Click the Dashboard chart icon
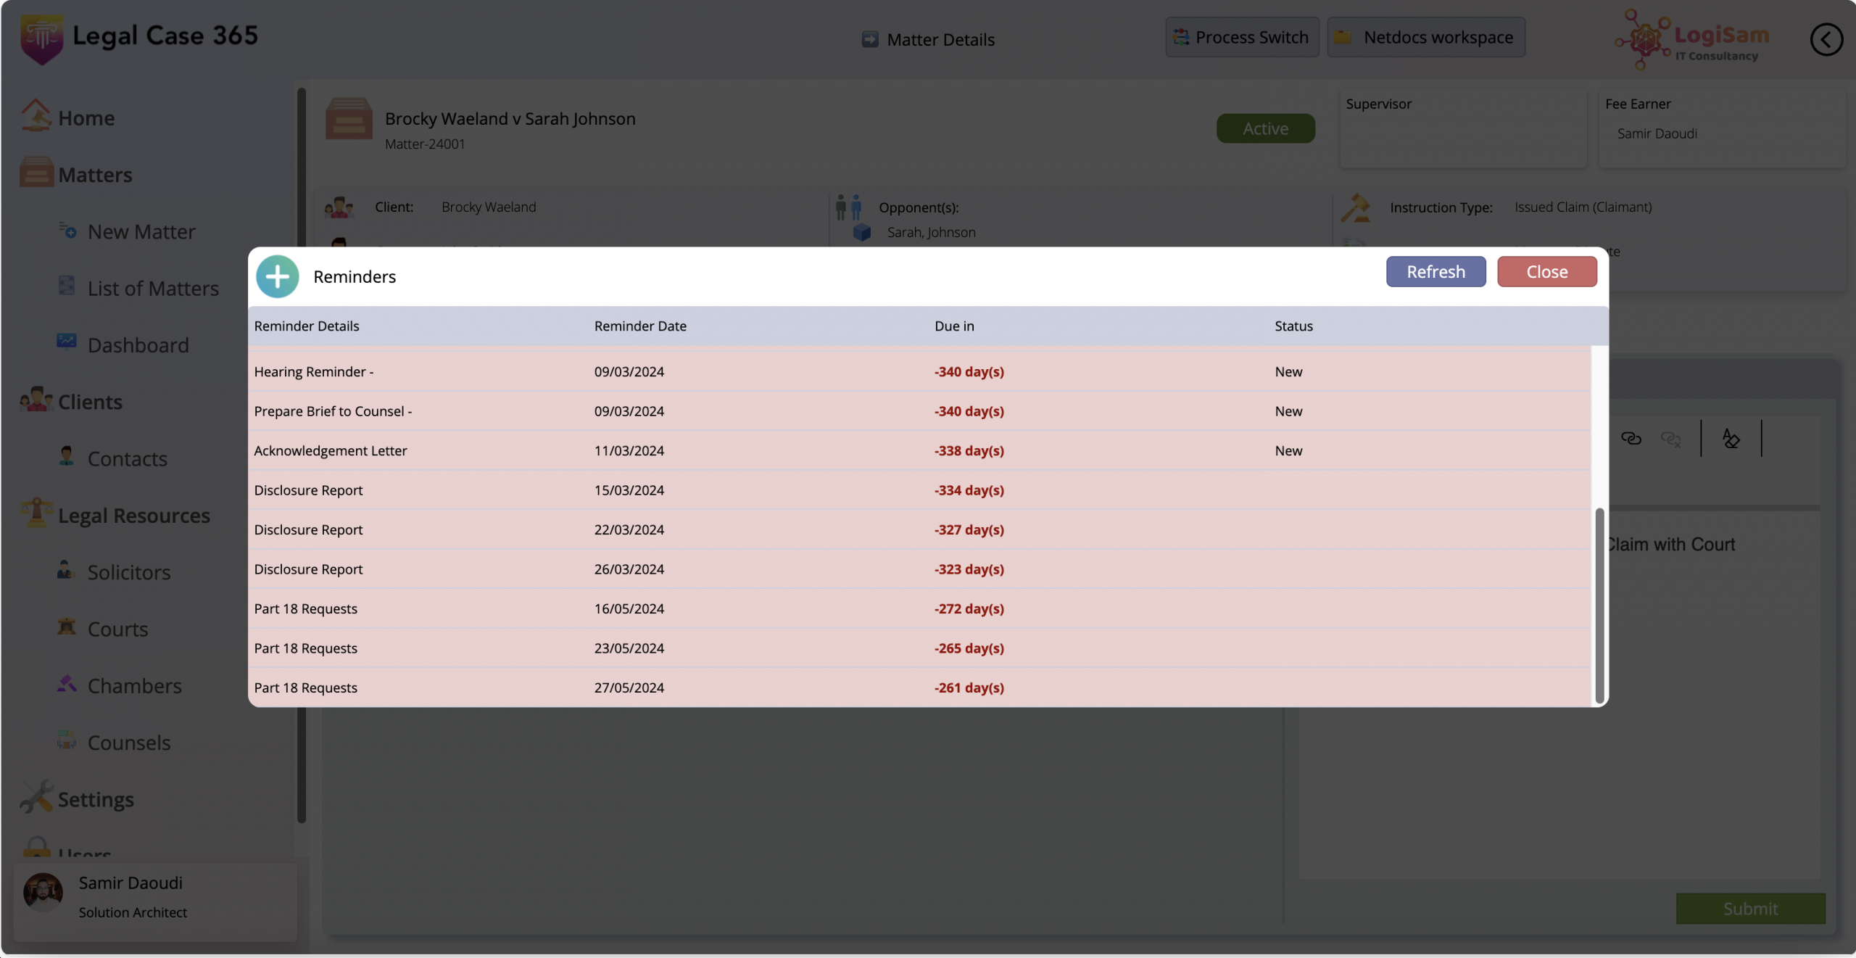1856x958 pixels. tap(67, 341)
